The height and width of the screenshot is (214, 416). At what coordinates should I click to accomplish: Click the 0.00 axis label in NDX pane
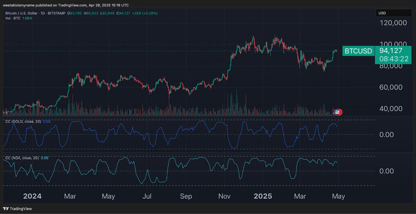coord(386,171)
